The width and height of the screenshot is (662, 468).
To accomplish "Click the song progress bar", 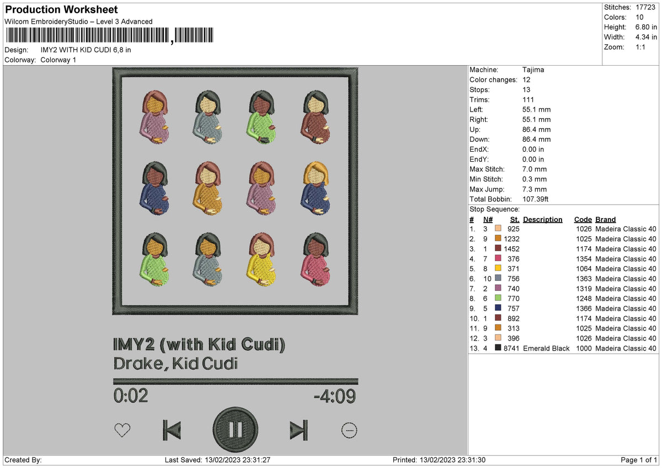I will click(236, 381).
